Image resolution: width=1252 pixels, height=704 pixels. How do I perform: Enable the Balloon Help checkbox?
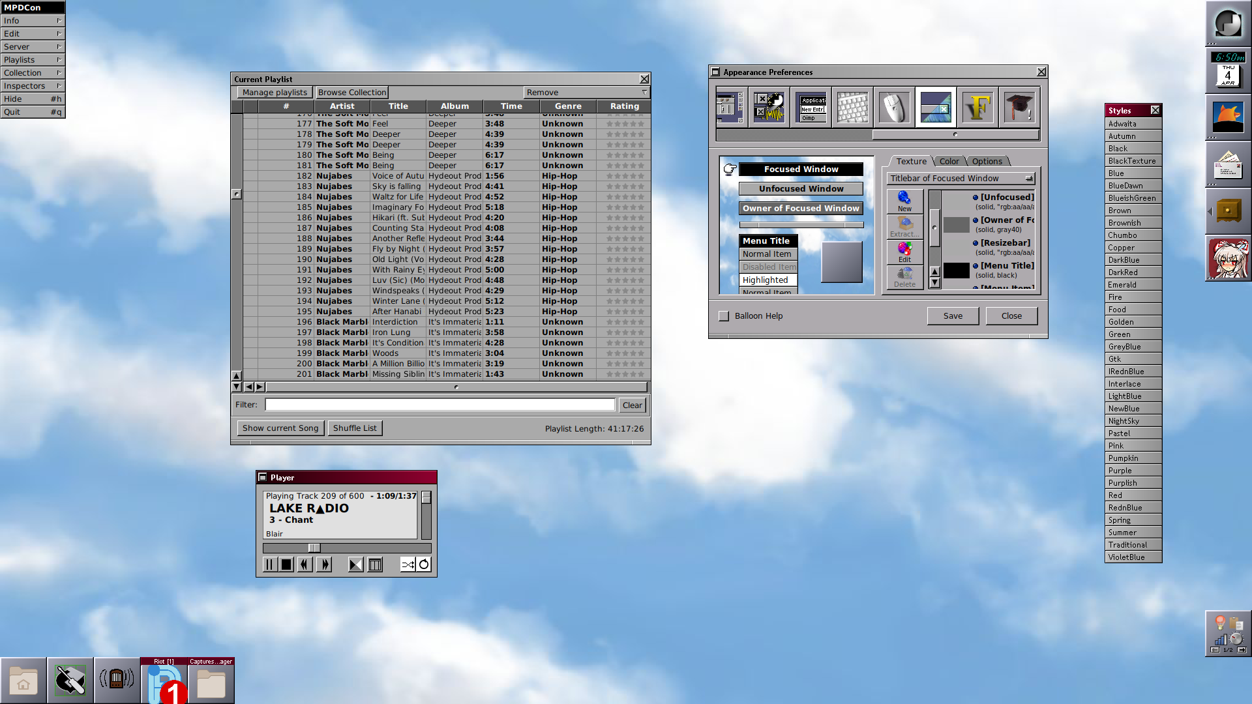pyautogui.click(x=724, y=316)
